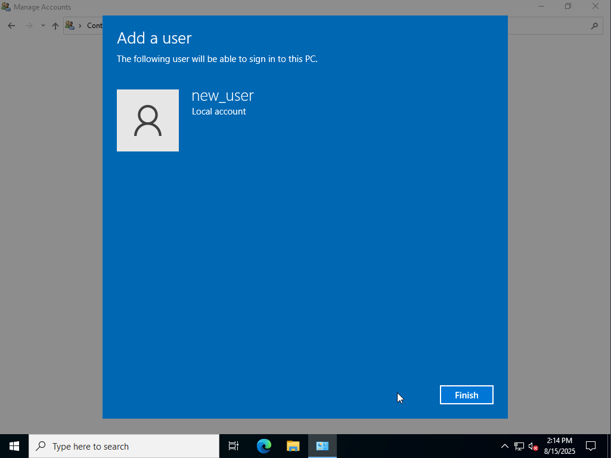This screenshot has width=611, height=458.
Task: Click the Forward navigation arrow
Action: pos(29,26)
